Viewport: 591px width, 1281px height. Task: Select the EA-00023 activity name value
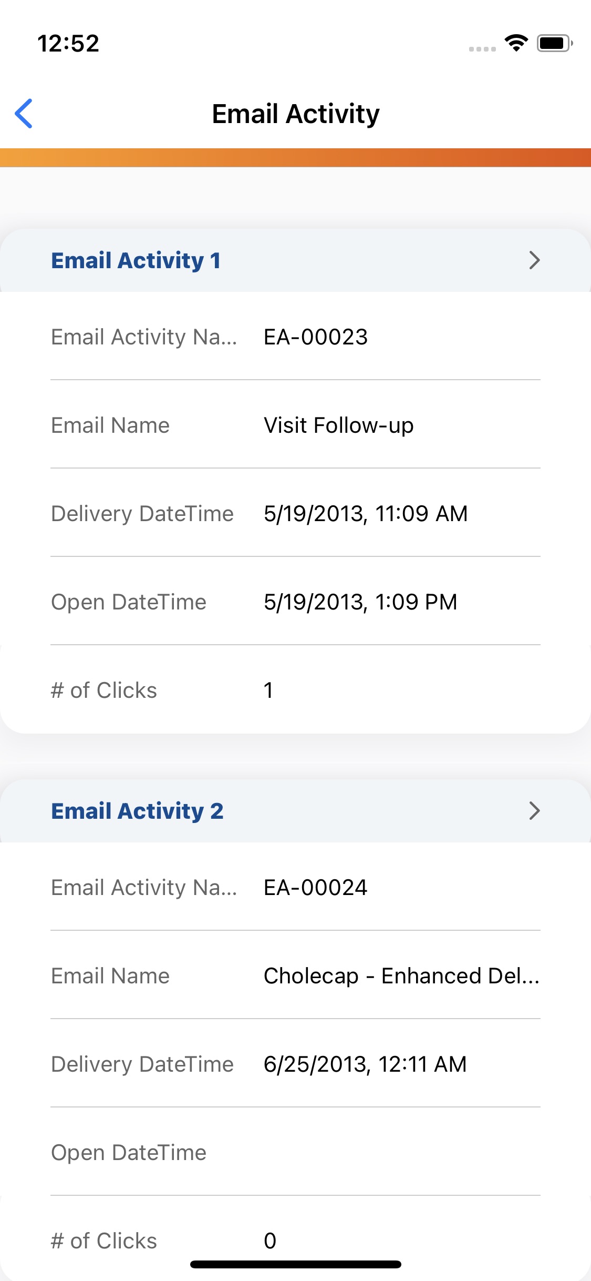coord(316,337)
